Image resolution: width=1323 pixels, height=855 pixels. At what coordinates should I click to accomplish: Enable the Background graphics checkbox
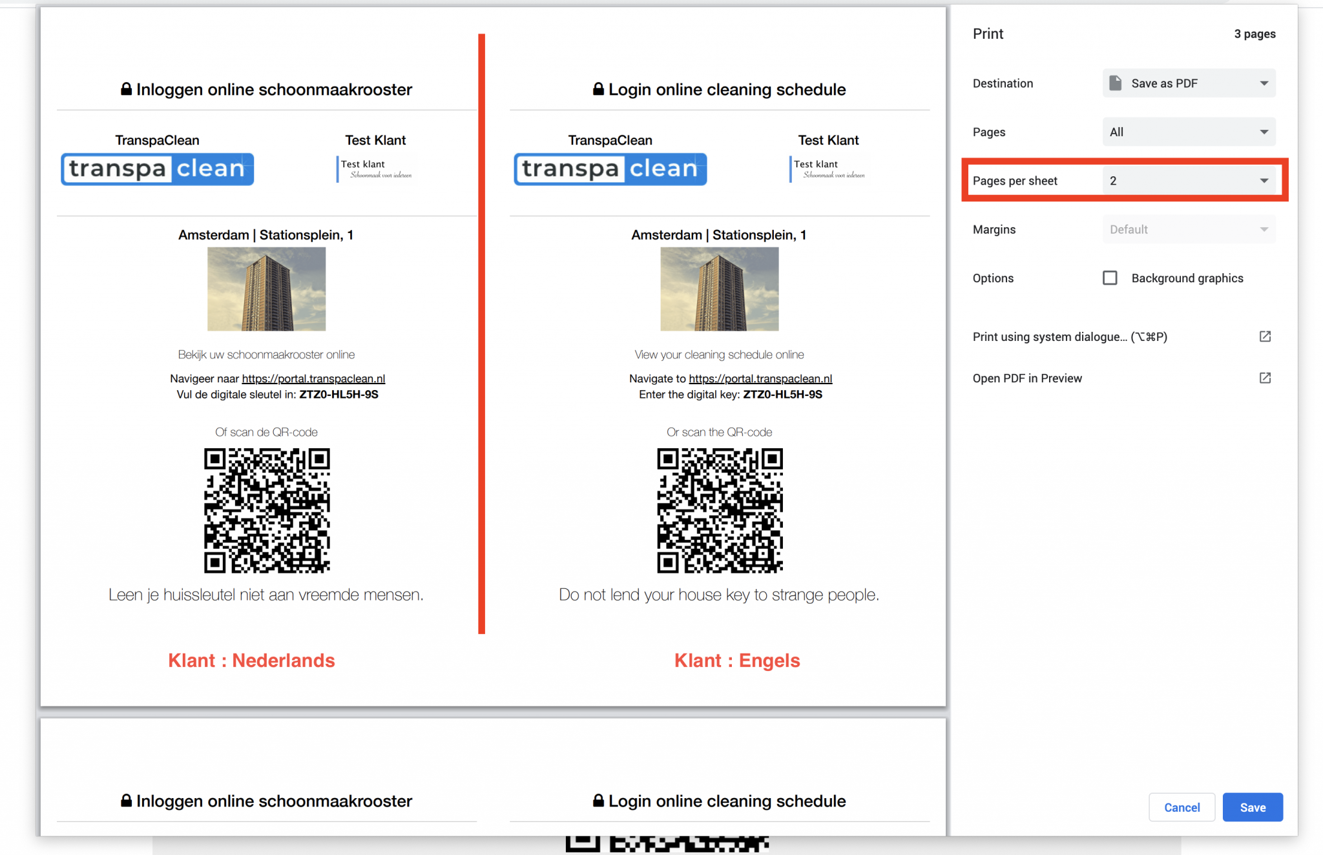click(x=1110, y=278)
